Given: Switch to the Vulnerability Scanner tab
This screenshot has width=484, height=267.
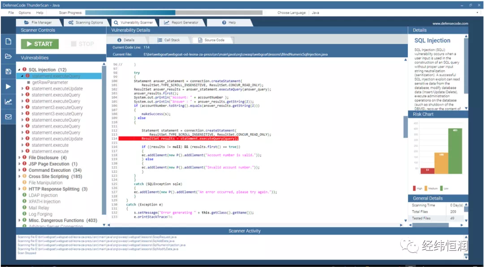Looking at the screenshot, I should click(x=134, y=22).
